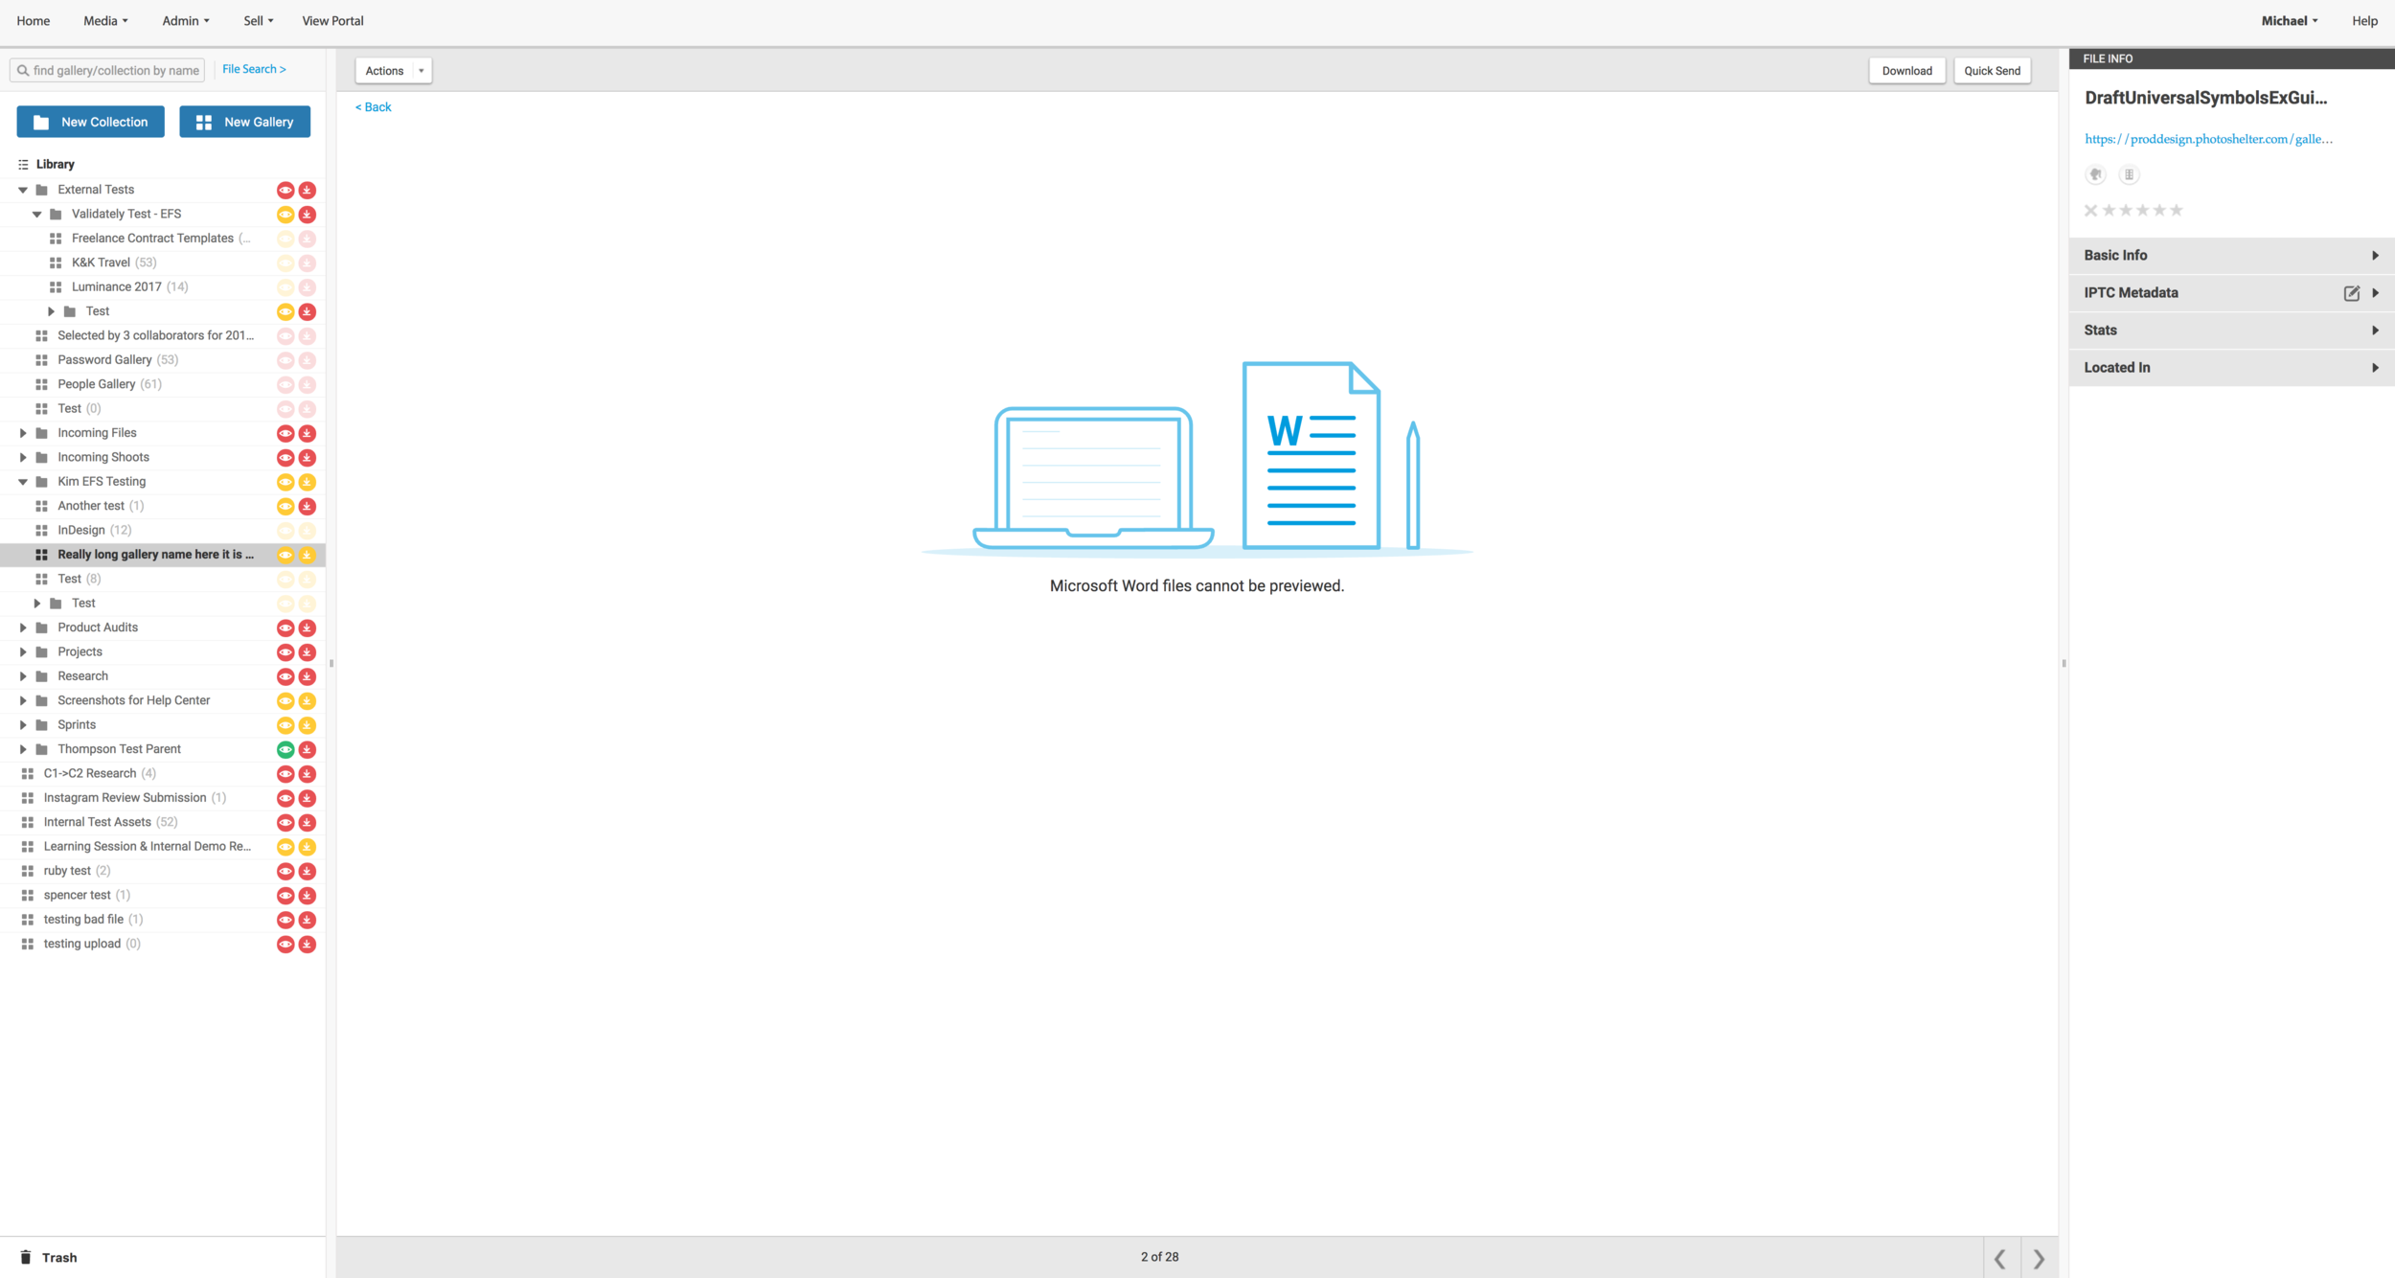
Task: Click the find gallery/collection search field
Action: [107, 71]
